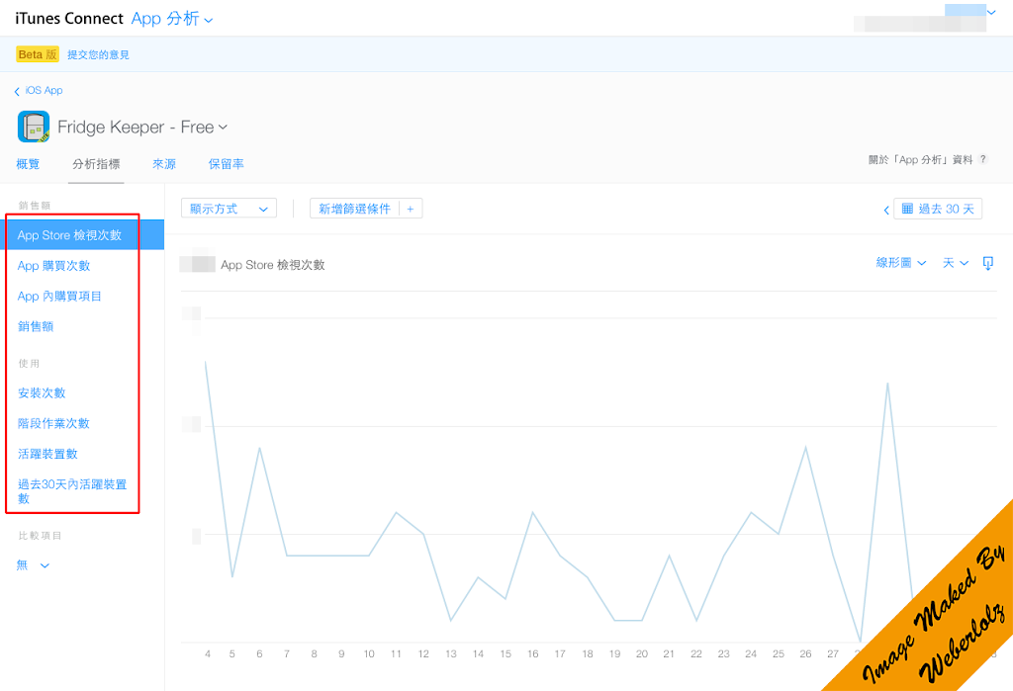The height and width of the screenshot is (691, 1013).
Task: Click the help question mark icon
Action: 983,159
